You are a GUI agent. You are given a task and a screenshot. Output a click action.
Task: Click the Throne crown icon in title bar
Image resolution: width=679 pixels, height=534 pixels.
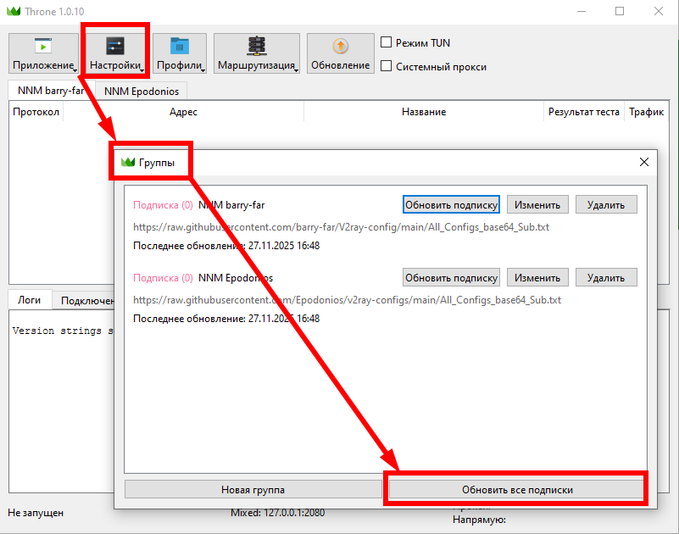[x=14, y=11]
